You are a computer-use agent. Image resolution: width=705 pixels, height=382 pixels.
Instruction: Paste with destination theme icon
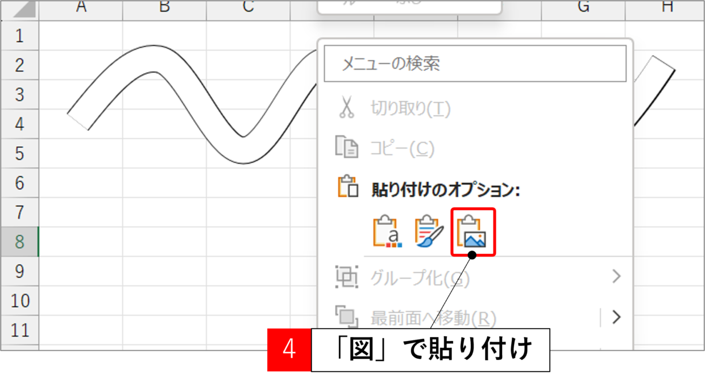tap(387, 232)
